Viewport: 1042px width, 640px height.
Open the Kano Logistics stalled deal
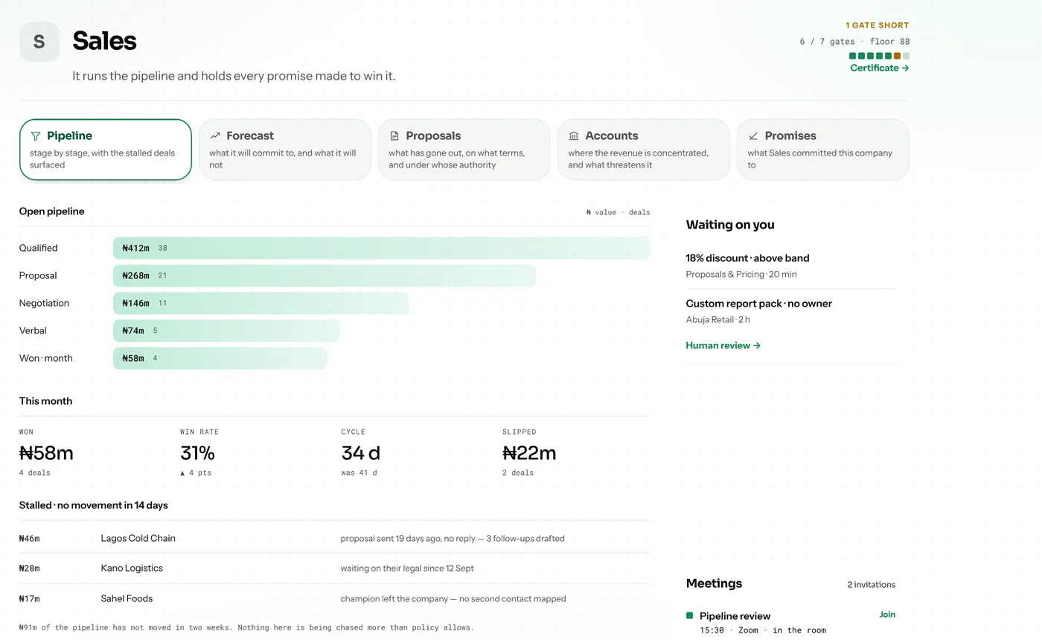(x=335, y=568)
